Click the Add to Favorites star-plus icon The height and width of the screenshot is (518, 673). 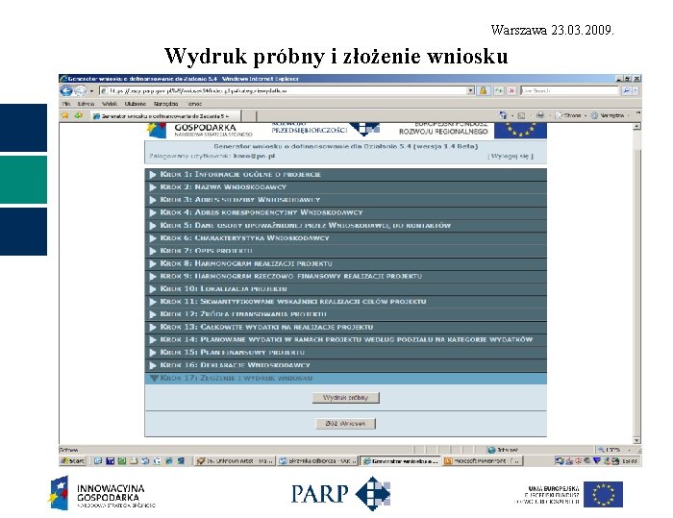(x=79, y=115)
